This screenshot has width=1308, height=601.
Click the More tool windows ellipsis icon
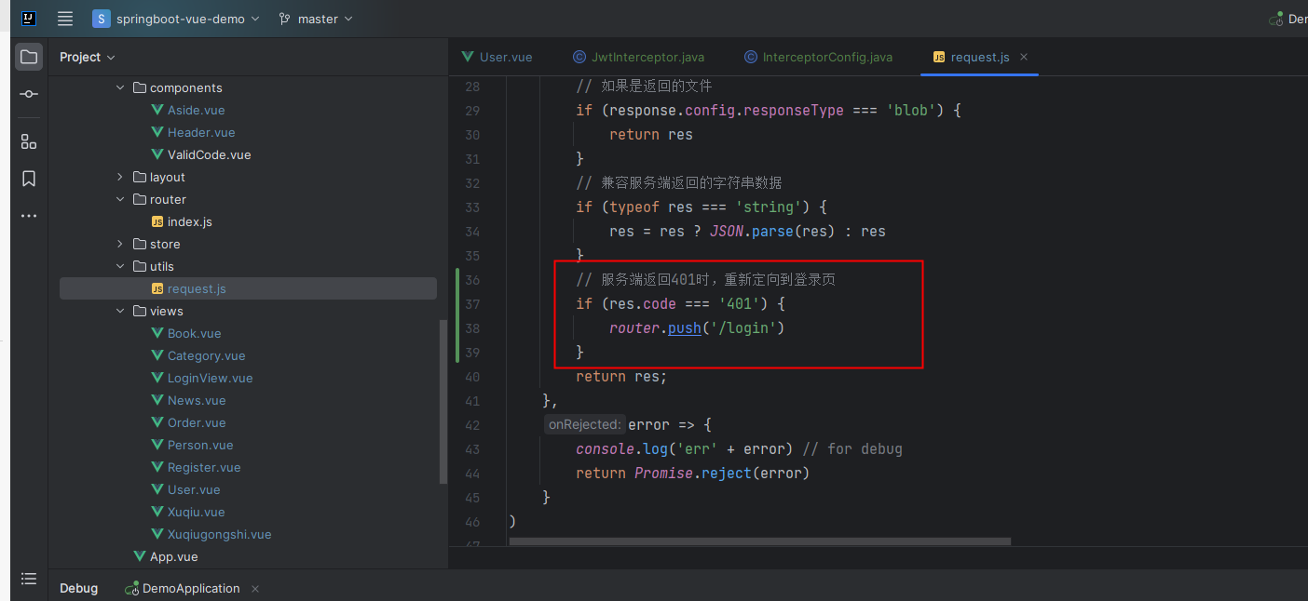[x=28, y=215]
